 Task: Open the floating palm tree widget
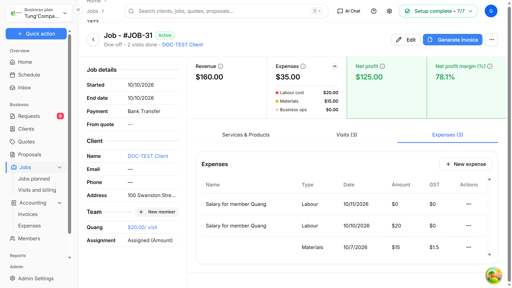pos(494,275)
